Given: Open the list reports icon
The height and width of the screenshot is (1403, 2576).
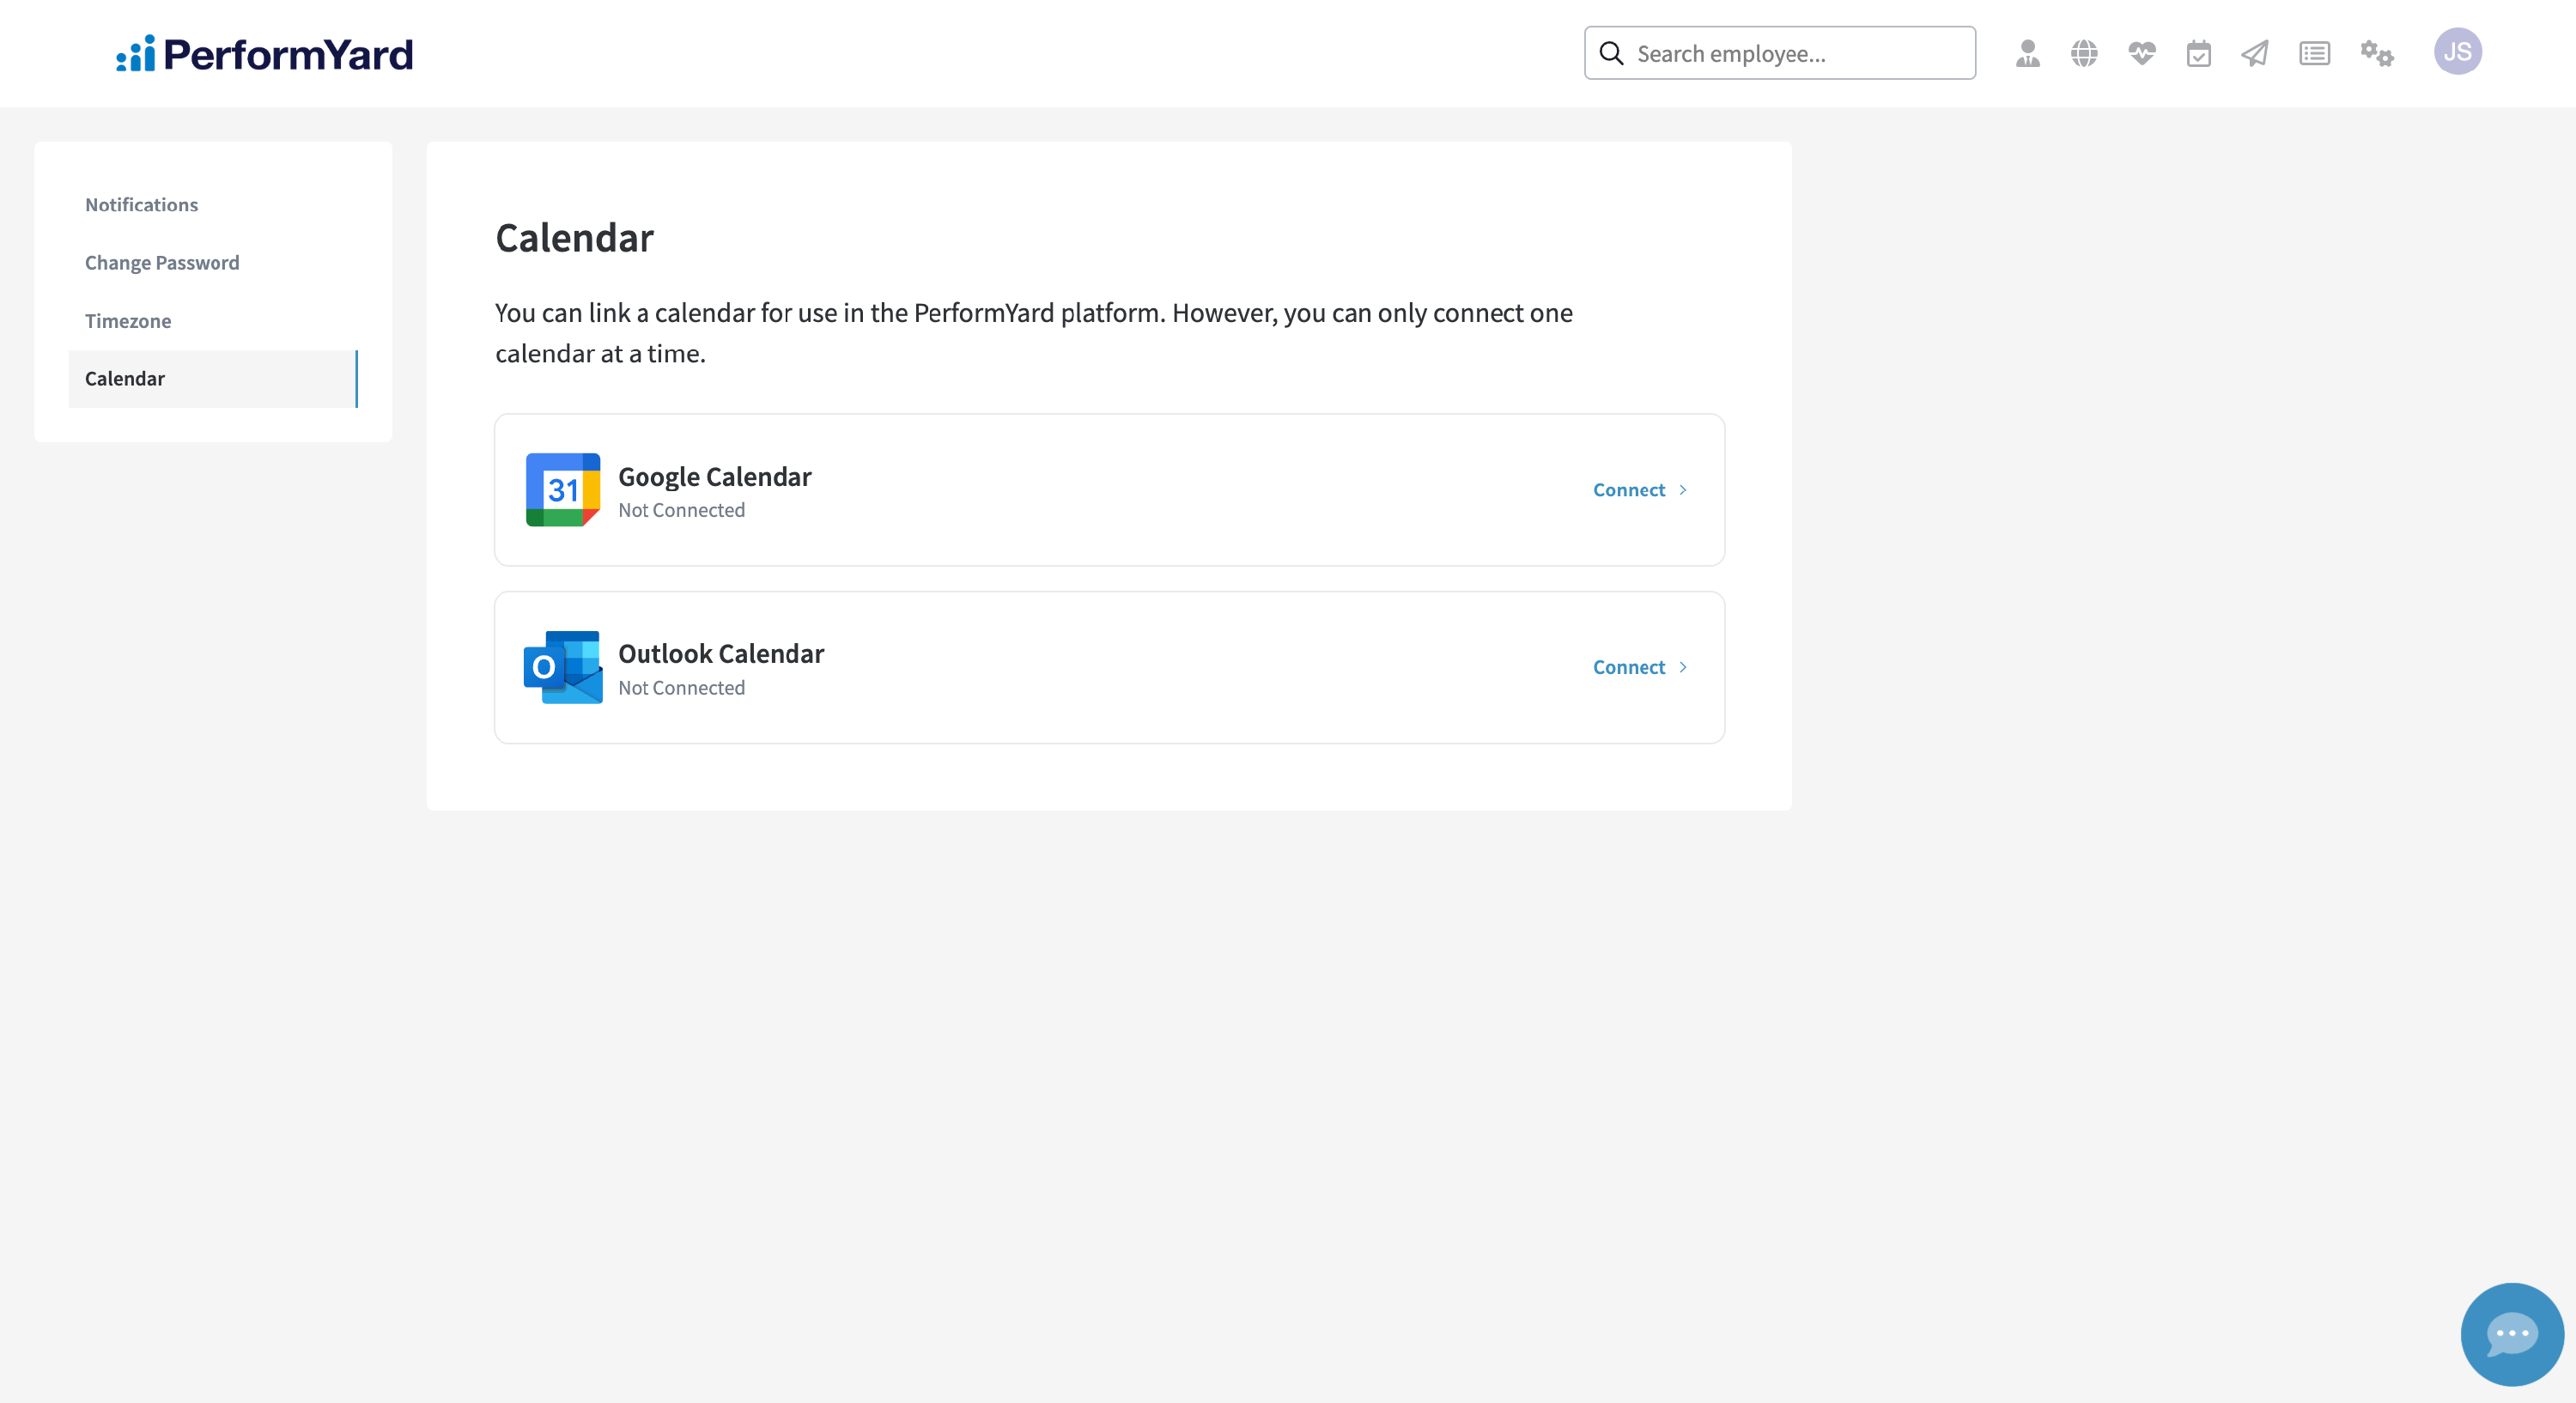Looking at the screenshot, I should 2314,53.
